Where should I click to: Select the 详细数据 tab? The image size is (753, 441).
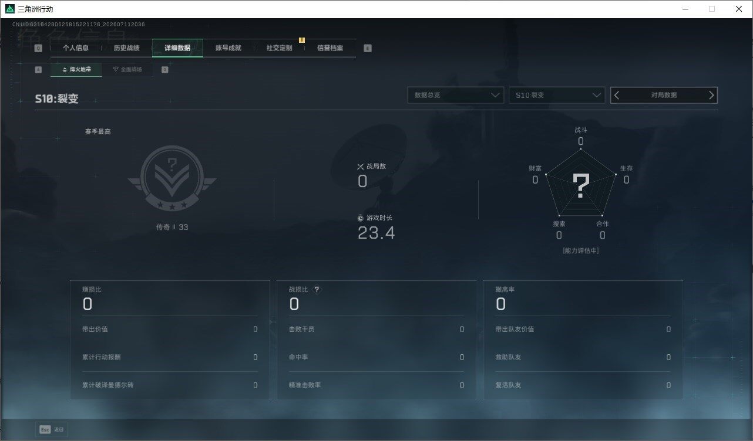click(x=177, y=48)
